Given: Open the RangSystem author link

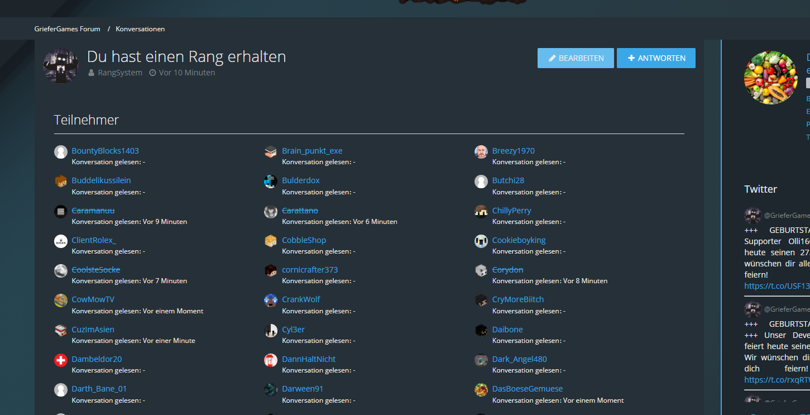Looking at the screenshot, I should [120, 73].
